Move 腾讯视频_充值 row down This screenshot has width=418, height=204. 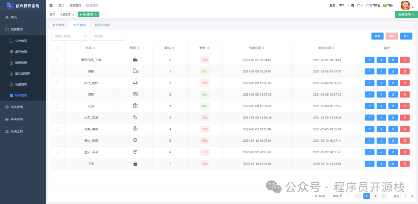click(x=381, y=60)
